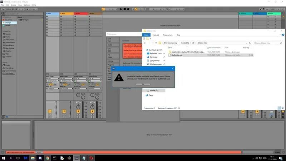Image resolution: width=286 pixels, height=161 pixels.
Task: Open the Clips category icon
Action: [x=4, y=54]
